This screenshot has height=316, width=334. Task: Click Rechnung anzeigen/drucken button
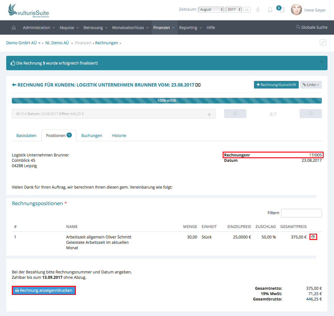tap(44, 290)
